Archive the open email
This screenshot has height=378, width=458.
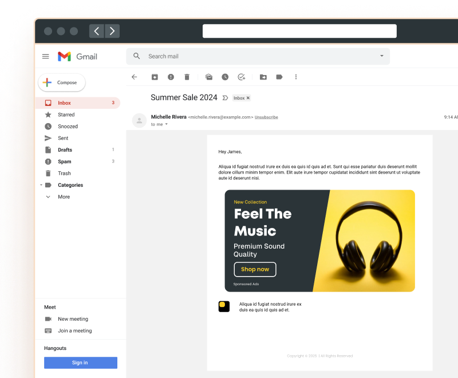coord(155,77)
